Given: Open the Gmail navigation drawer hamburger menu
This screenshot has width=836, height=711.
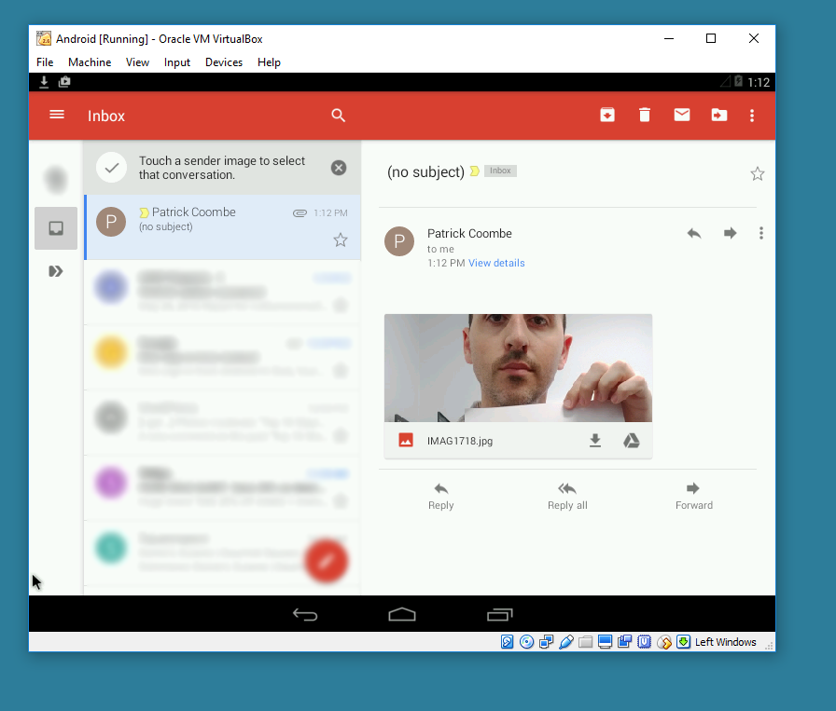Looking at the screenshot, I should click(57, 115).
